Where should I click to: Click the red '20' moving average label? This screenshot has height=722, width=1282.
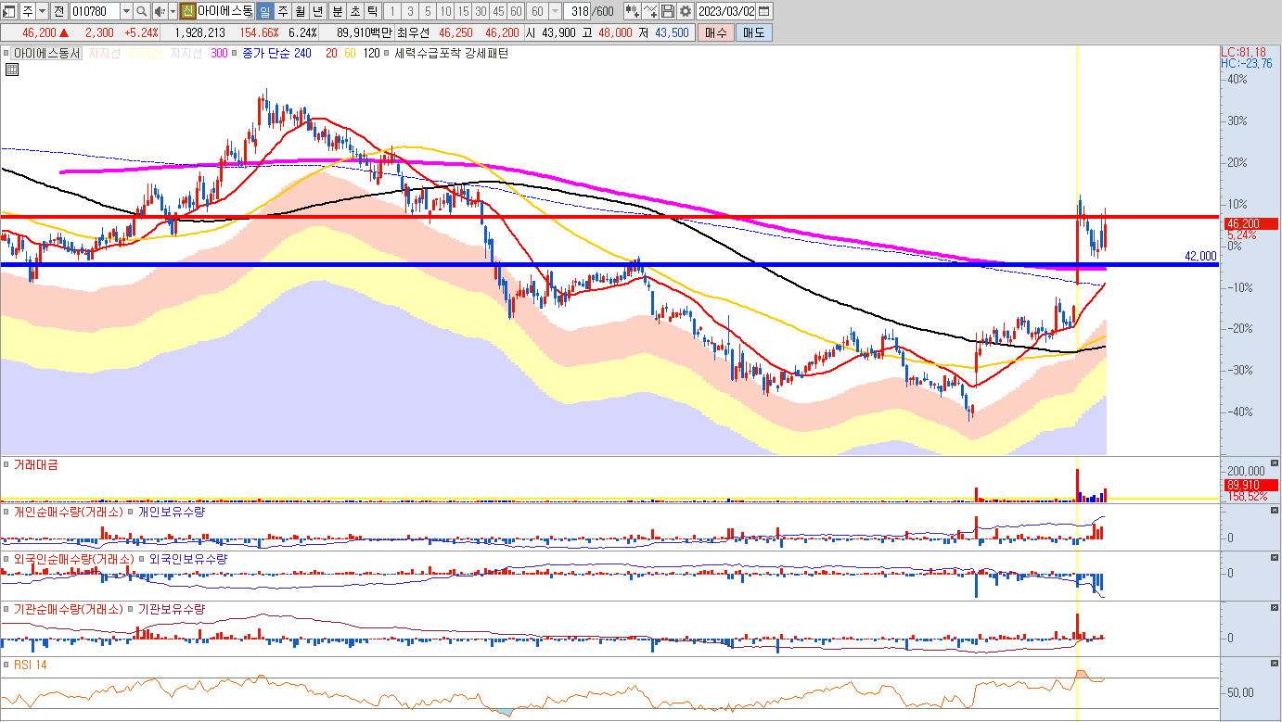(x=331, y=54)
